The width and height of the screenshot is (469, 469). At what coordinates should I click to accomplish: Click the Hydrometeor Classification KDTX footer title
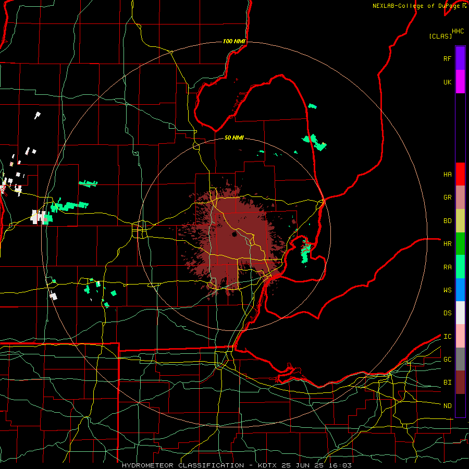(x=237, y=465)
